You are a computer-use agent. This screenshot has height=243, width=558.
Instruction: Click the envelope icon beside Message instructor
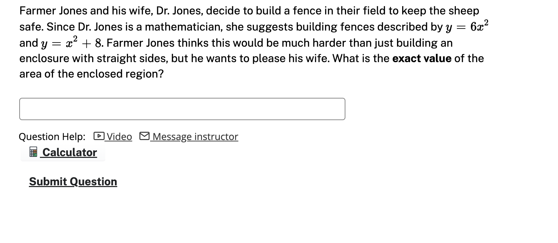coord(144,136)
